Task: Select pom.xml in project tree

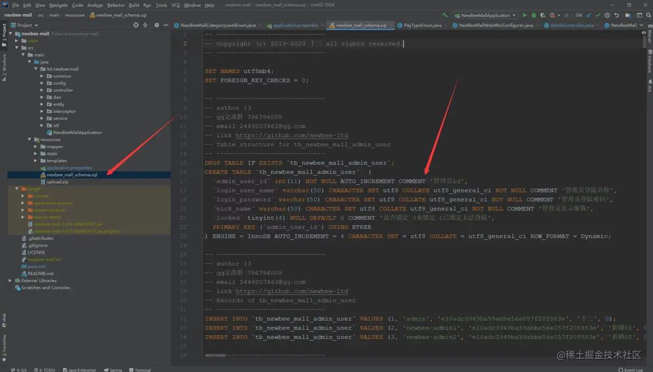Action: (36, 267)
